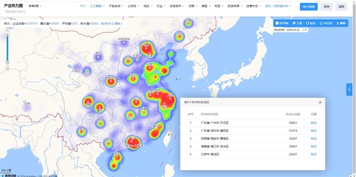
Task: Expand the collapsed right side panel arrow
Action: click(x=349, y=89)
